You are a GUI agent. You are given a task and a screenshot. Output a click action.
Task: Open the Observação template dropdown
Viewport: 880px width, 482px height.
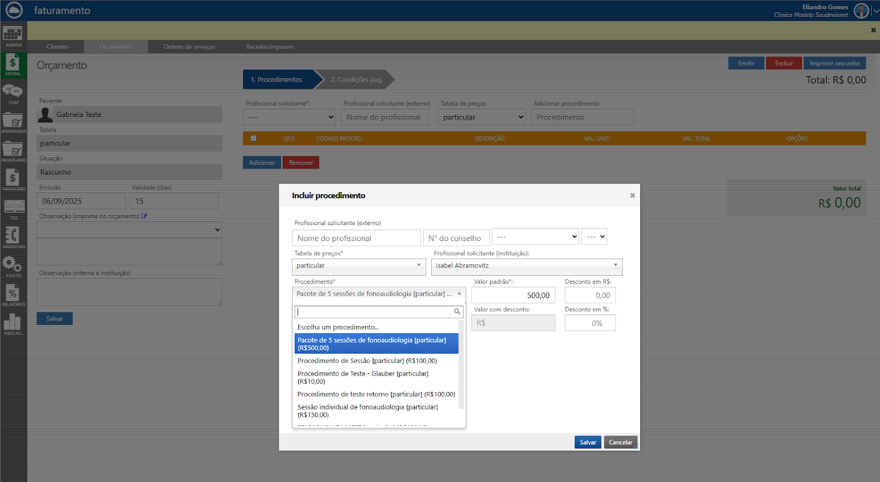[129, 229]
